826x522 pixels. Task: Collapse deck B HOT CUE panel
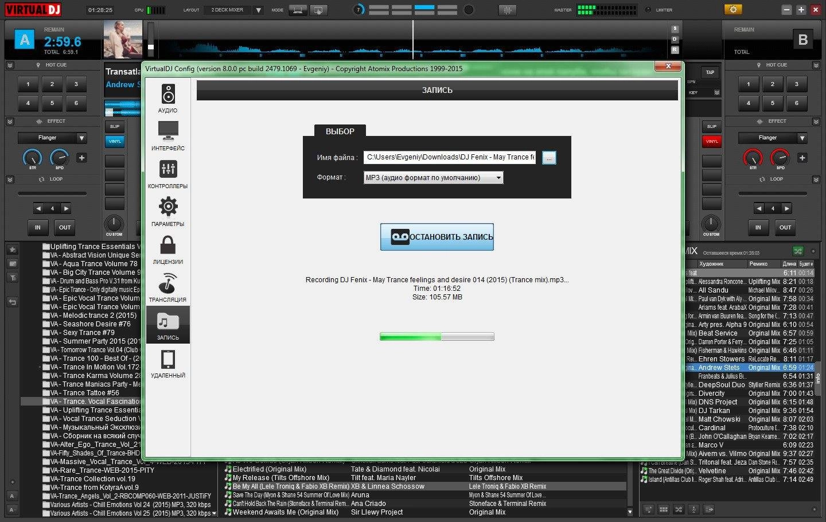816,65
